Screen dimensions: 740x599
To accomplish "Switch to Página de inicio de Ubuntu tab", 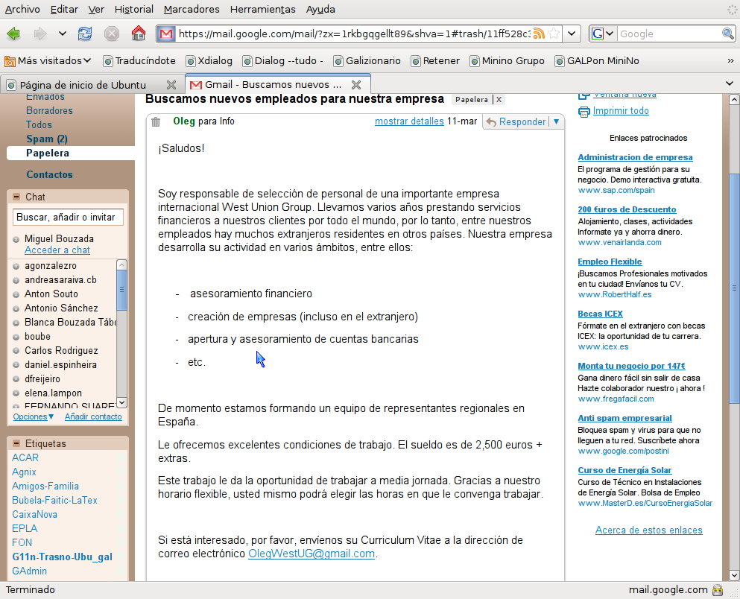I will (x=83, y=85).
